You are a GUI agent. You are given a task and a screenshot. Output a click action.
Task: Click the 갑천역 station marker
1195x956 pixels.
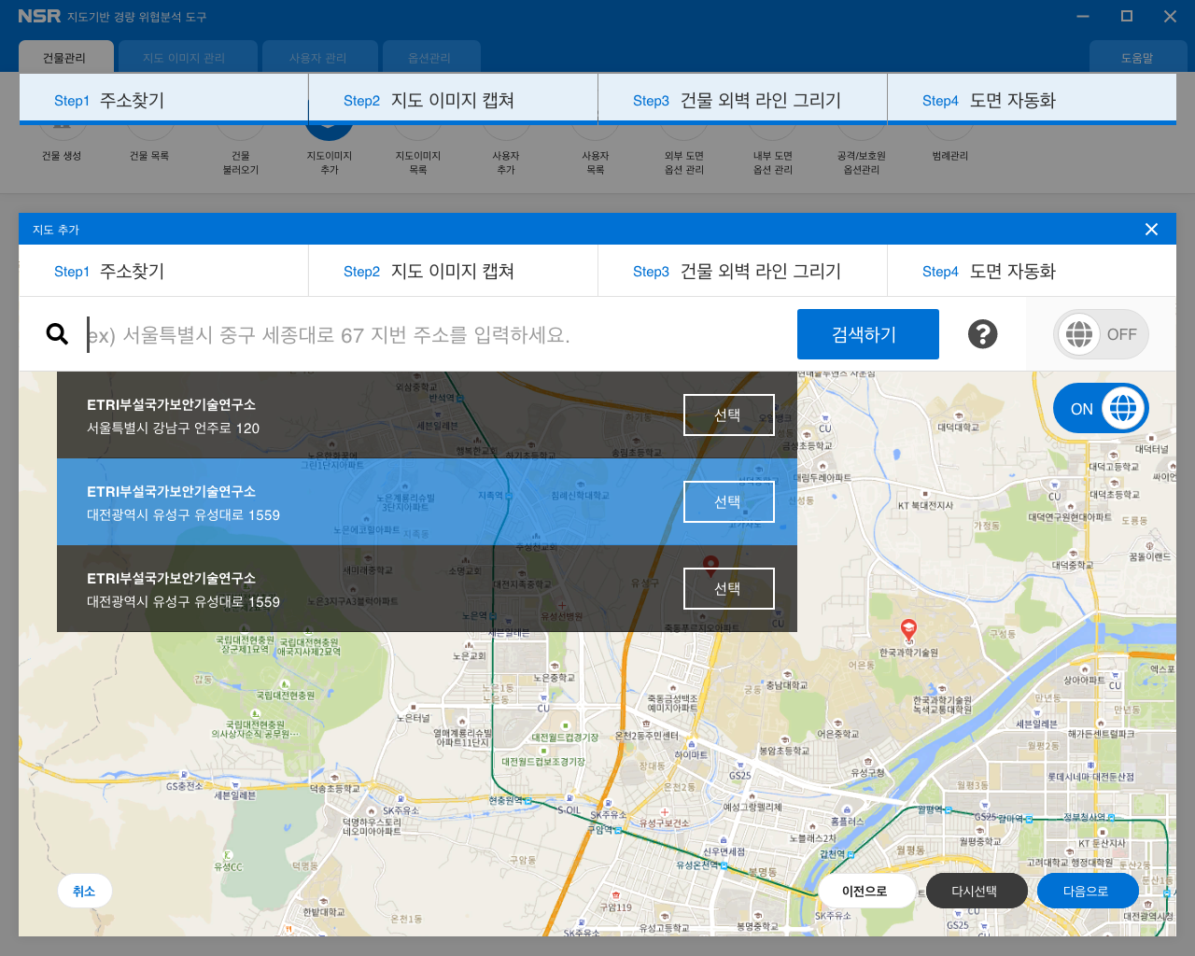coord(851,854)
